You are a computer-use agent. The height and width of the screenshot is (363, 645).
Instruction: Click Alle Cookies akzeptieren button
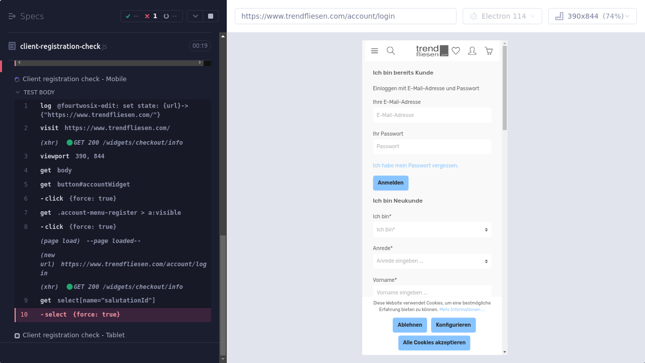tap(434, 343)
